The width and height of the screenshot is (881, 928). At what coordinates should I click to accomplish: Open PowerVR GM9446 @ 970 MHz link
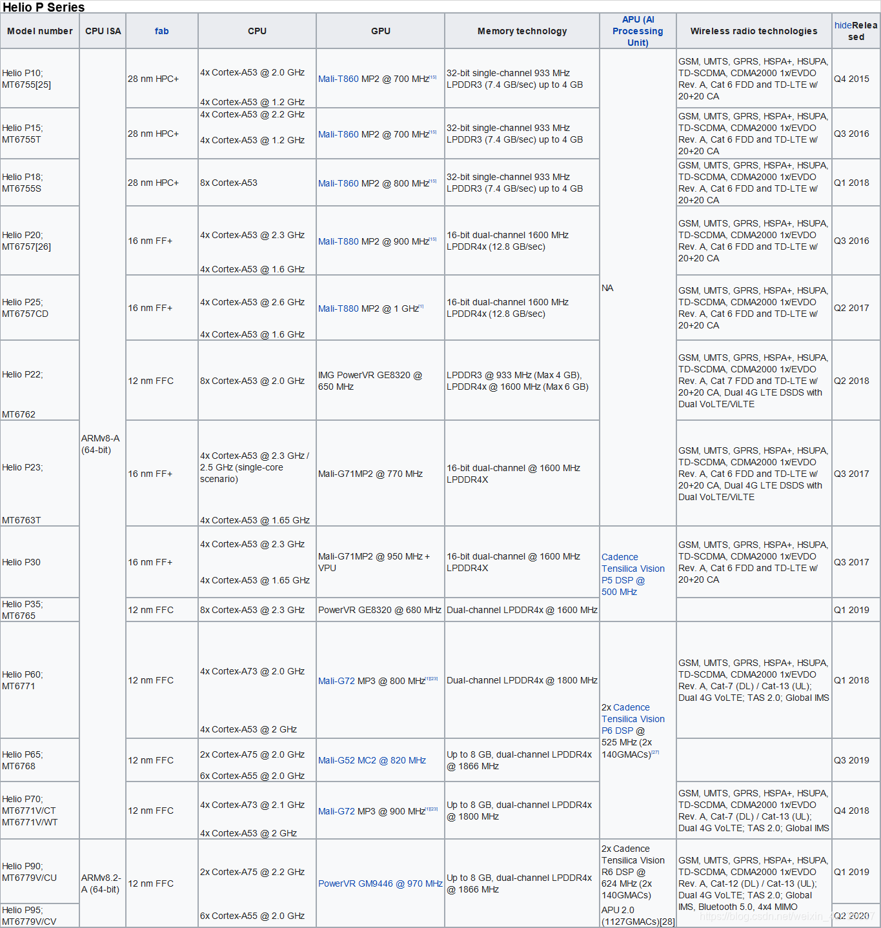tap(380, 883)
